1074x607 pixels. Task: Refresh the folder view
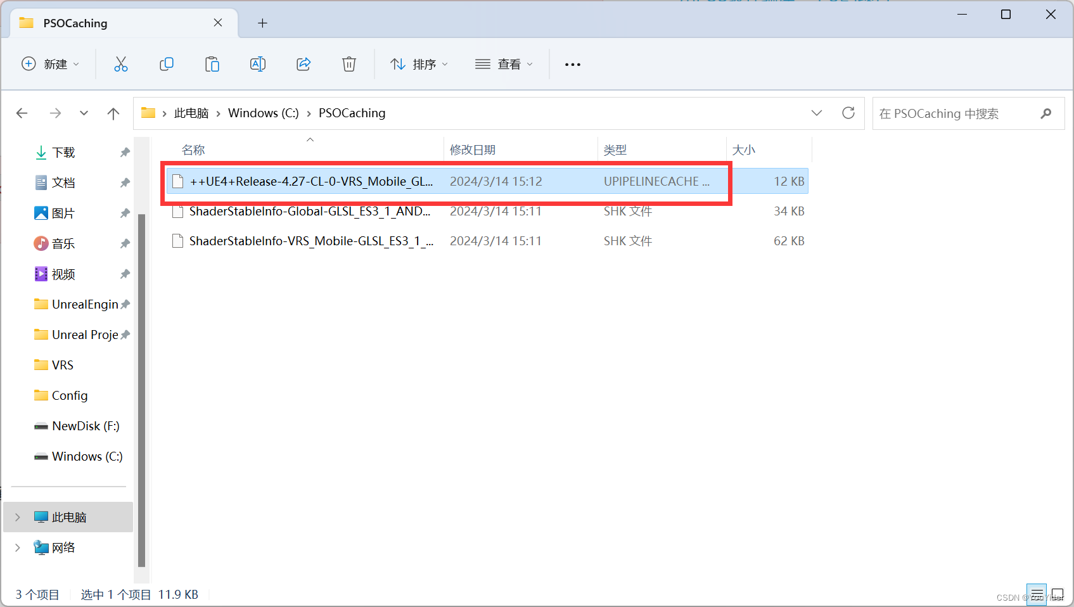[848, 113]
